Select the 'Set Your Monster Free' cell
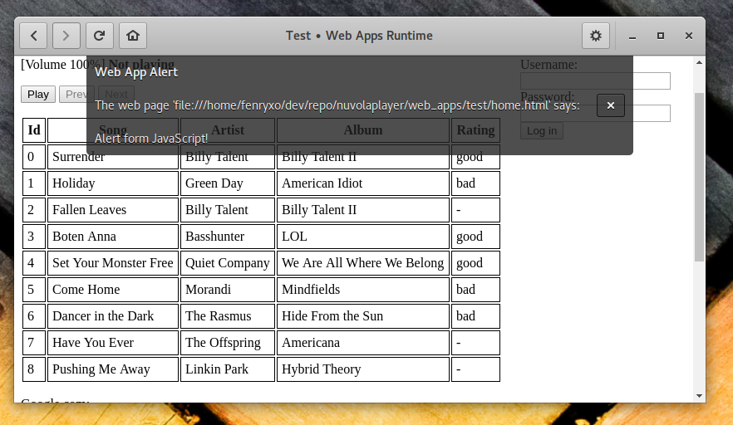 tap(113, 263)
